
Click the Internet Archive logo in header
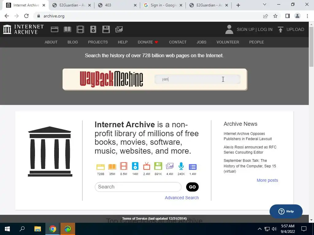click(x=23, y=29)
